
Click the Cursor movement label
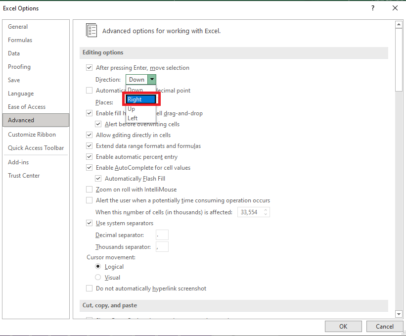click(111, 257)
